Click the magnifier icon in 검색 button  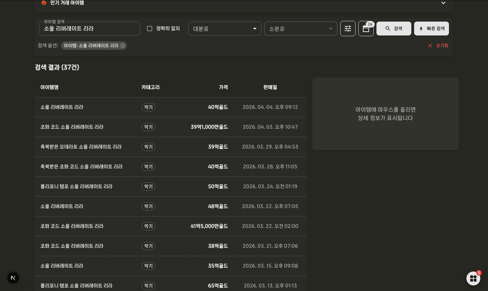[x=388, y=29]
